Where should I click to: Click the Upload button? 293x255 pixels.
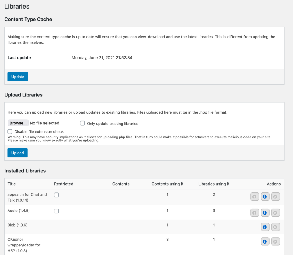pyautogui.click(x=17, y=153)
